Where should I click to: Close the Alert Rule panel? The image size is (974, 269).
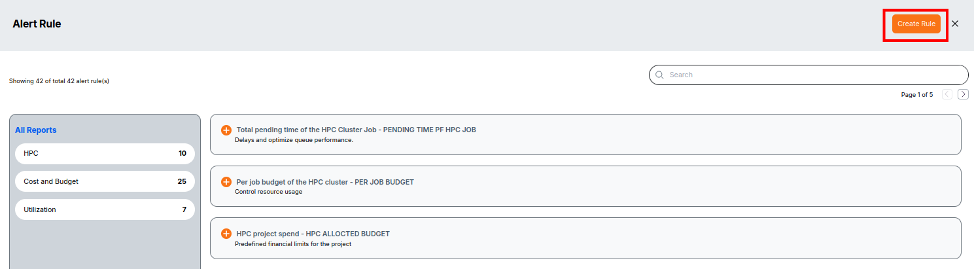click(955, 24)
